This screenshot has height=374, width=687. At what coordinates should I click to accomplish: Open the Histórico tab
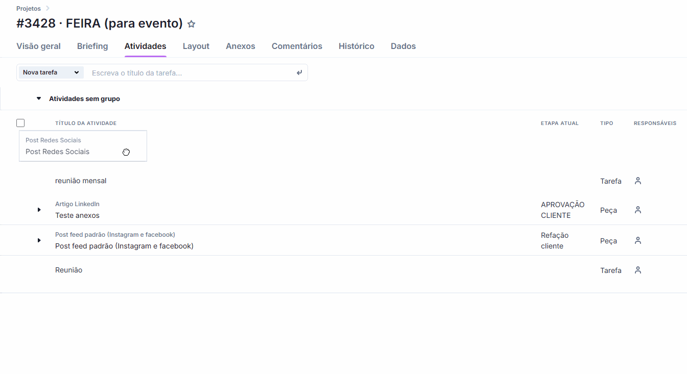[x=357, y=46]
